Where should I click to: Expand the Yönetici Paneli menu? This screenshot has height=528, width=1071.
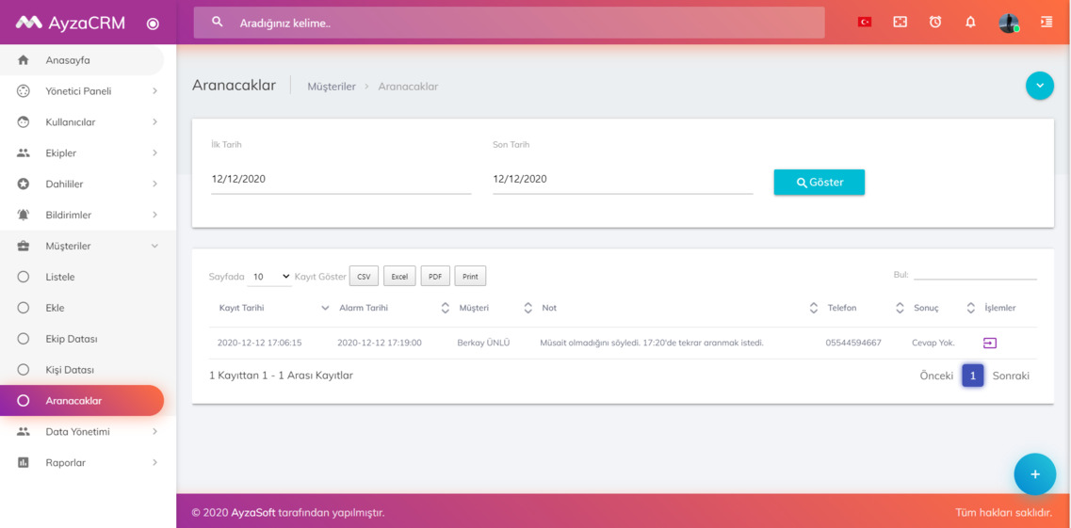(87, 91)
